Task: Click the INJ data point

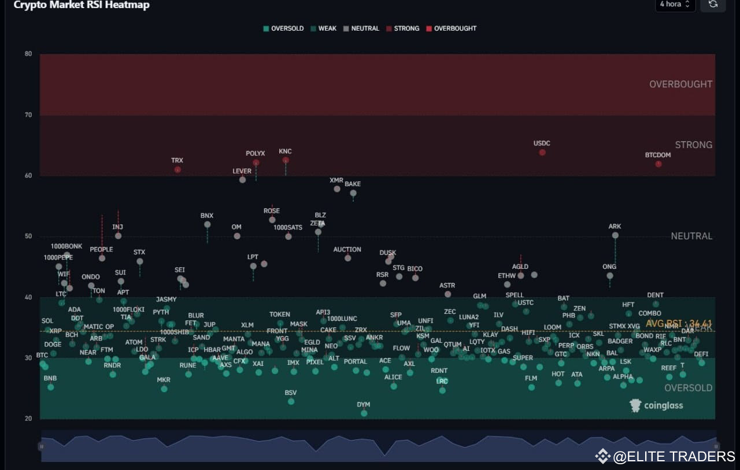Action: pyautogui.click(x=119, y=236)
